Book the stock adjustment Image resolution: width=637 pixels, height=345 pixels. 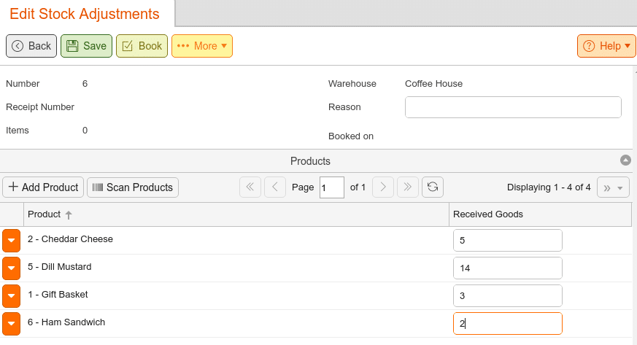(x=142, y=46)
